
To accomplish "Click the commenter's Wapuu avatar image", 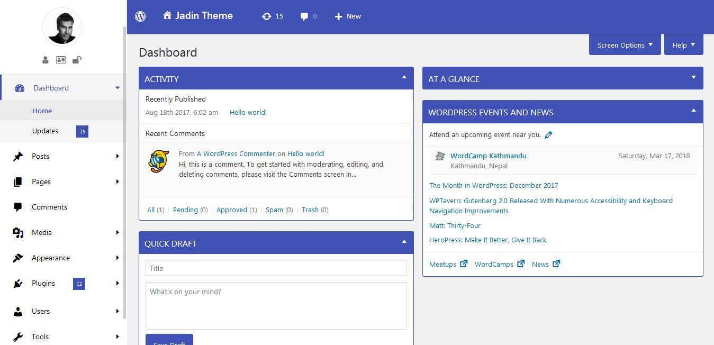I will point(159,161).
